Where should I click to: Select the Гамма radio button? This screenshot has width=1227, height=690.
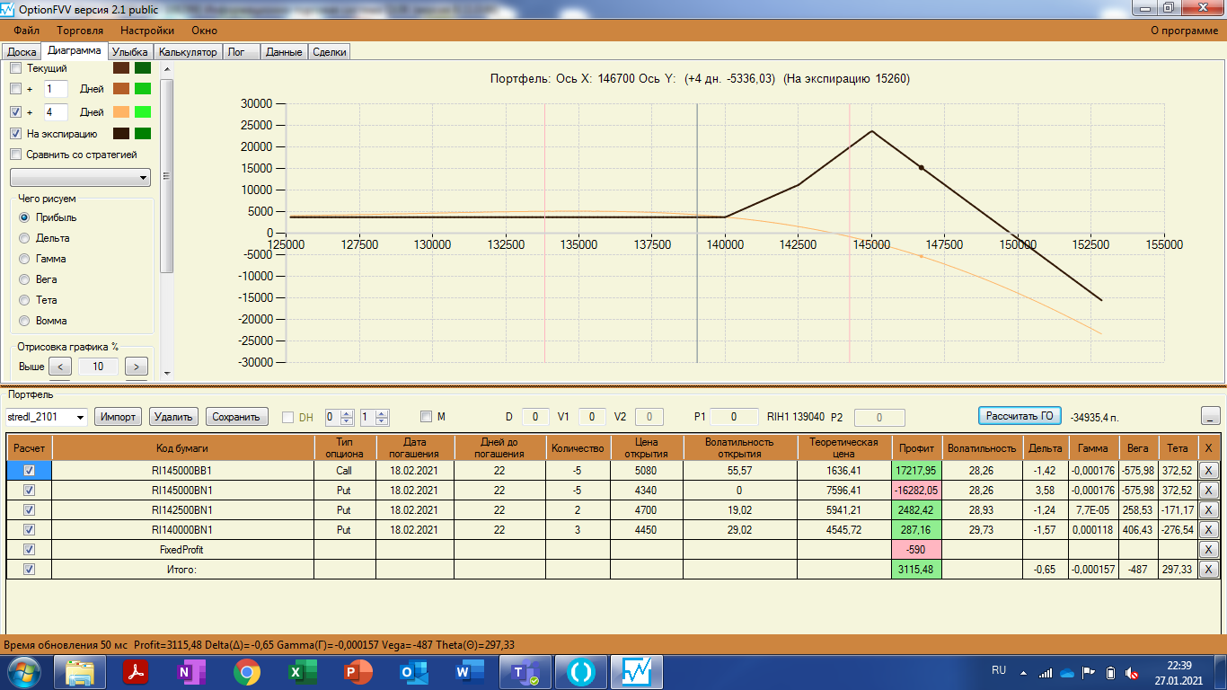(x=24, y=259)
